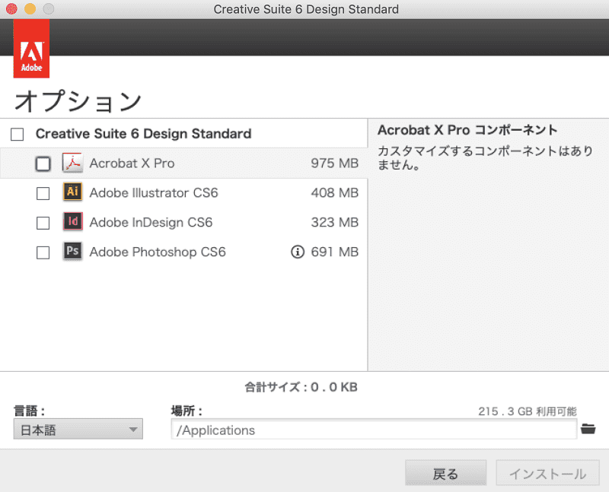Click the カスタマイズするコンポーネントはありません message

(486, 158)
